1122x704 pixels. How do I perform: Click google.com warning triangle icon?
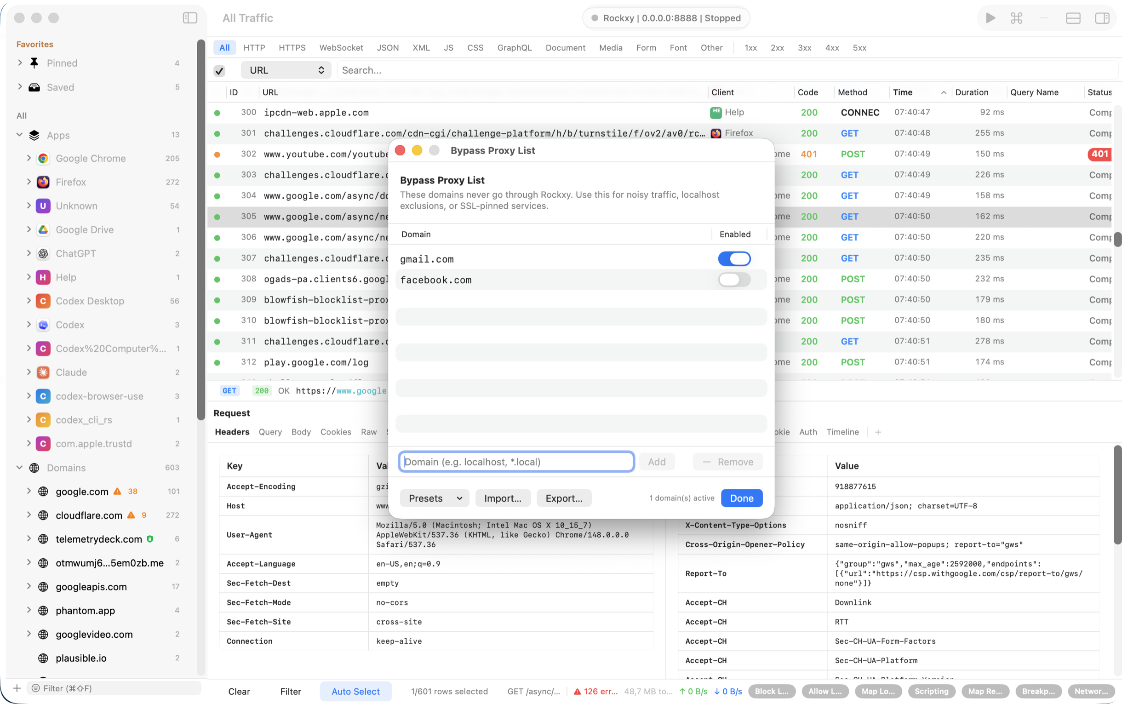point(117,491)
